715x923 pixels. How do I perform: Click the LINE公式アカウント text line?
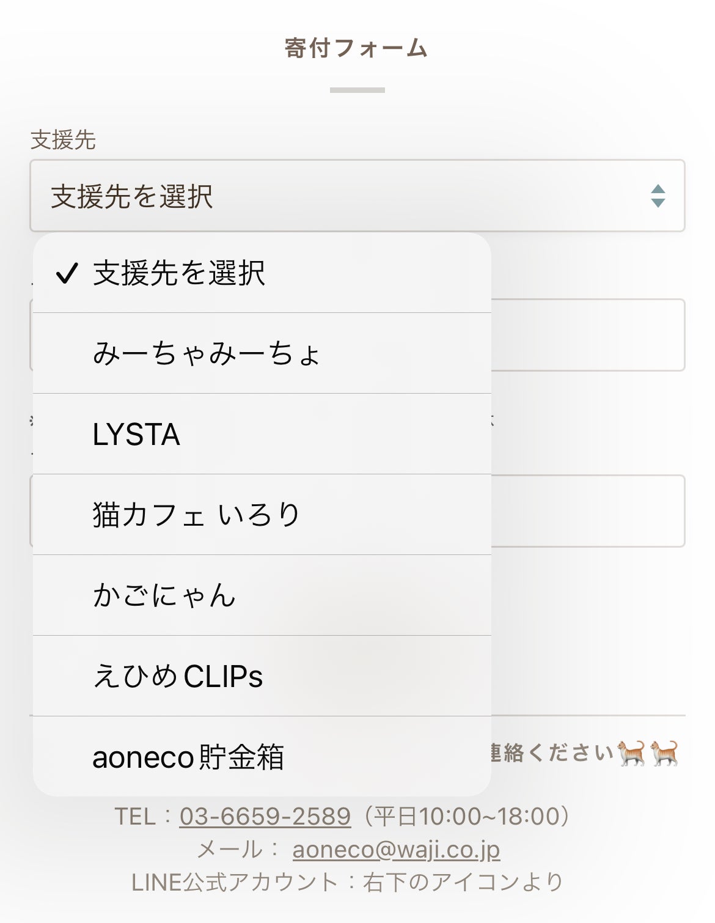click(x=347, y=882)
